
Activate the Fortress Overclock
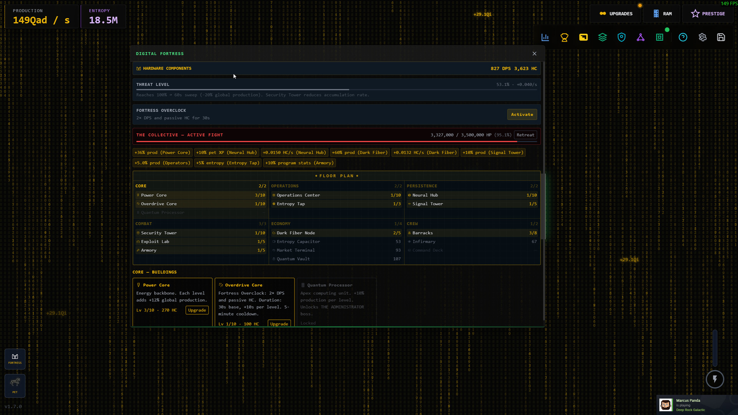[x=522, y=115]
